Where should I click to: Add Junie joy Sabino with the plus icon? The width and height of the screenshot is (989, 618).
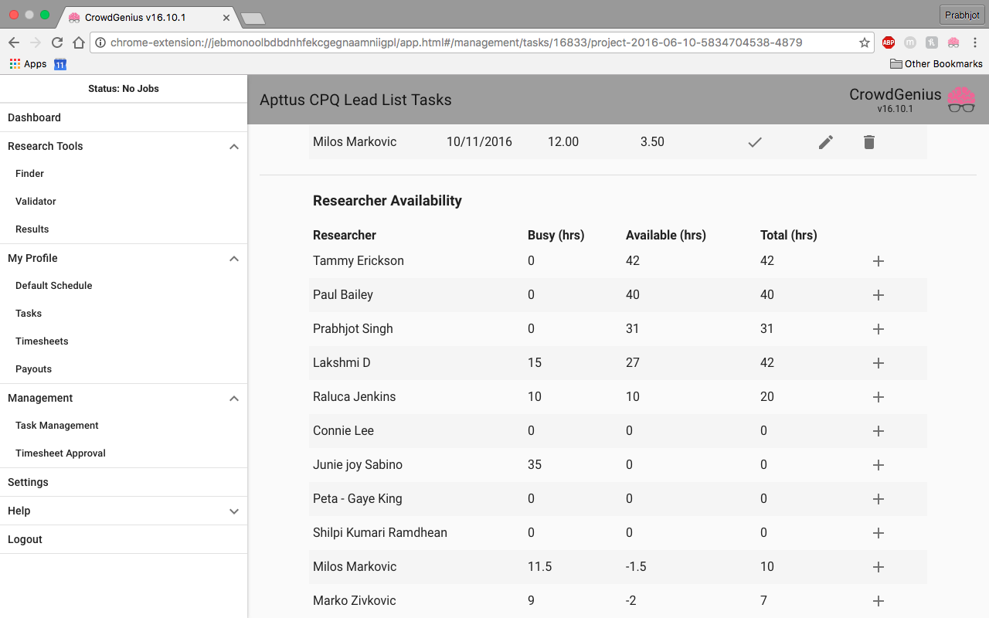tap(878, 465)
